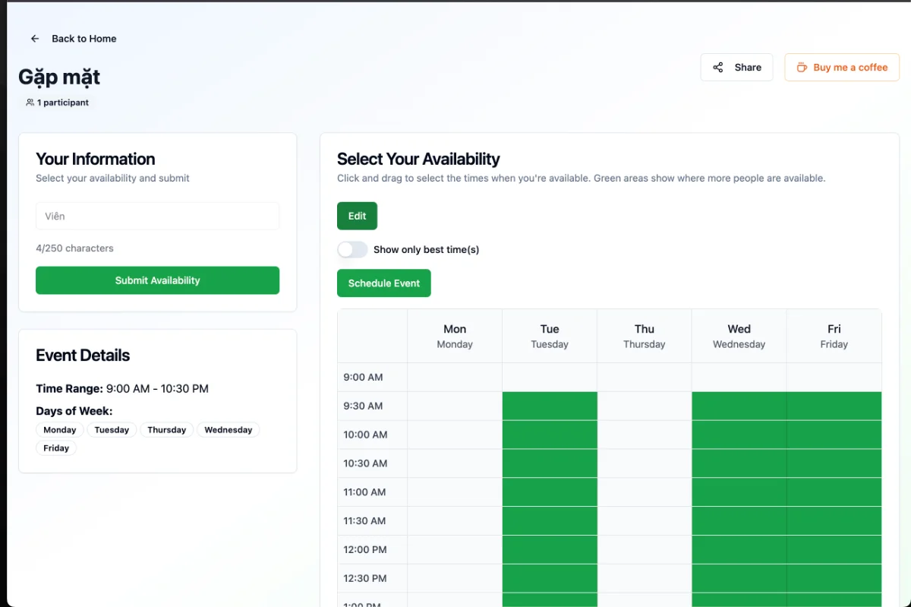Image resolution: width=911 pixels, height=607 pixels.
Task: Click Tuesday 9:30 AM green slot
Action: (550, 406)
